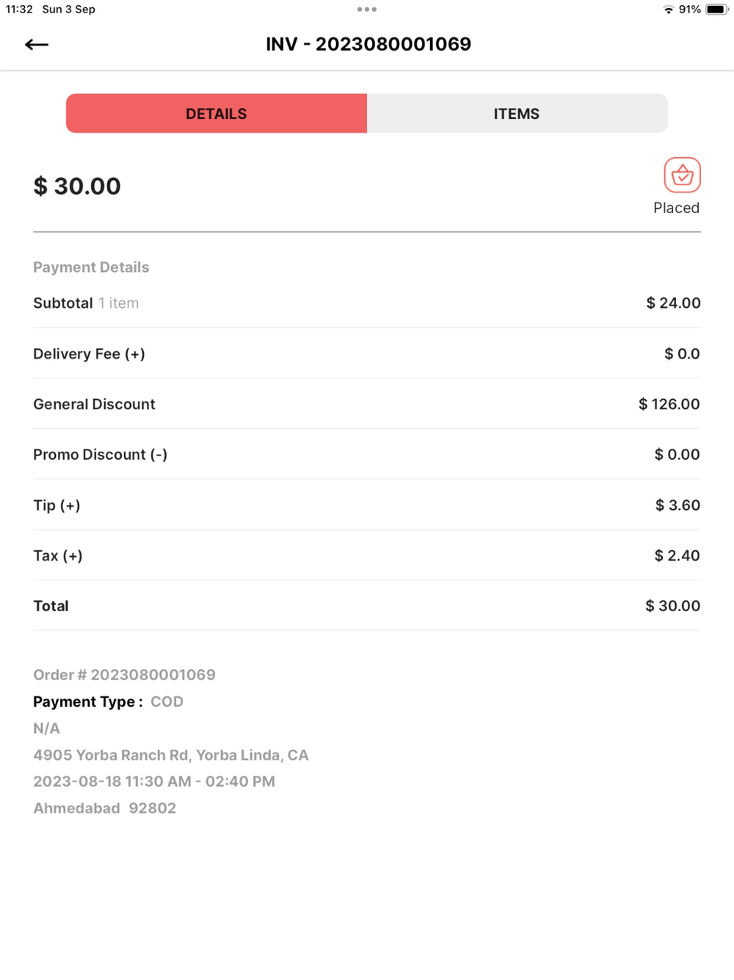Image resolution: width=734 pixels, height=980 pixels.
Task: Select the DETAILS tab
Action: pyautogui.click(x=217, y=114)
